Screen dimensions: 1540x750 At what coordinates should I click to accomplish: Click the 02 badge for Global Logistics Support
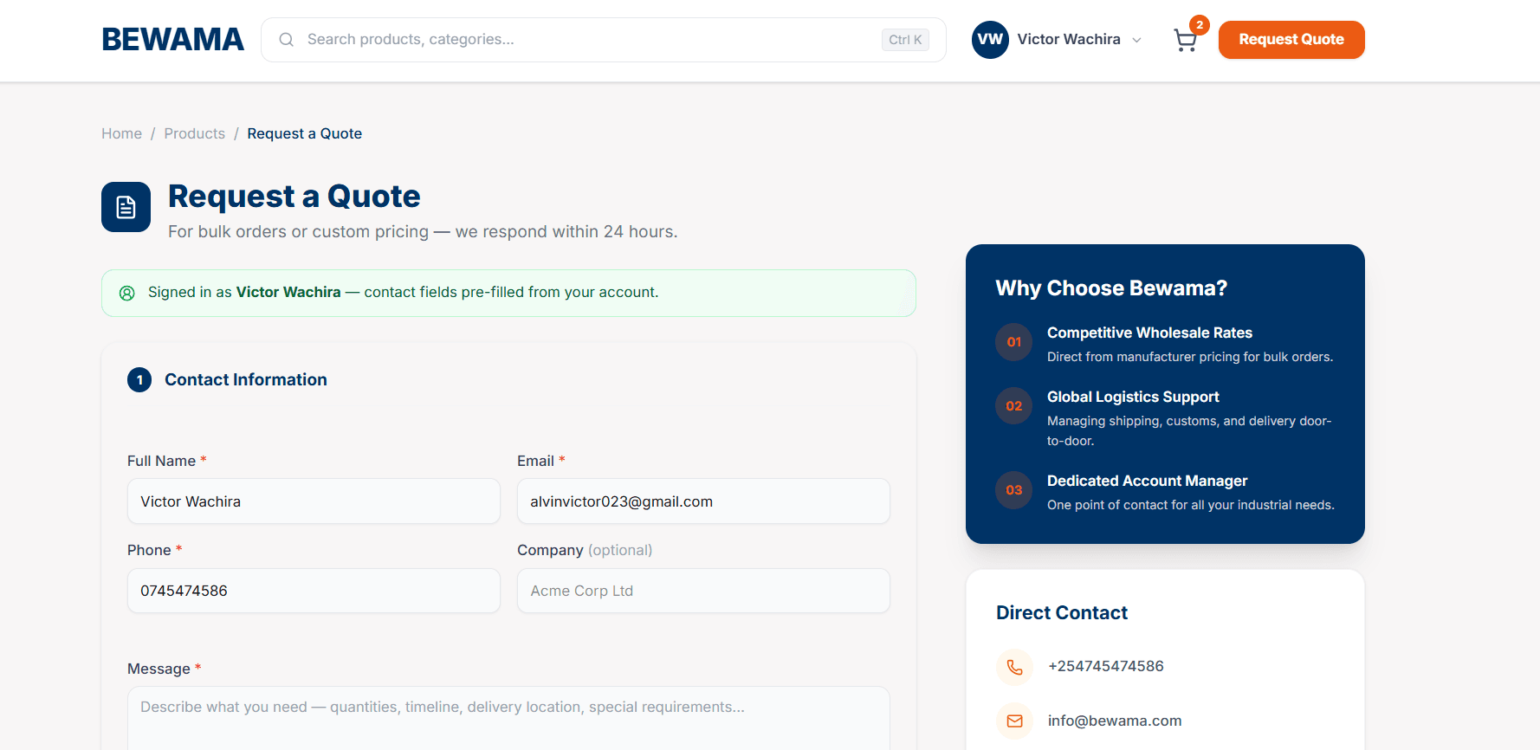(1013, 406)
